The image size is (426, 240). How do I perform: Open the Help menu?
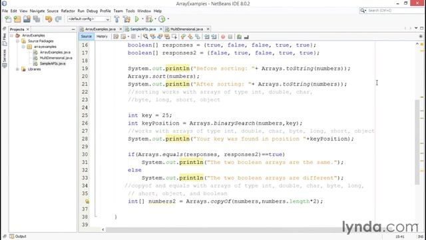click(x=158, y=11)
